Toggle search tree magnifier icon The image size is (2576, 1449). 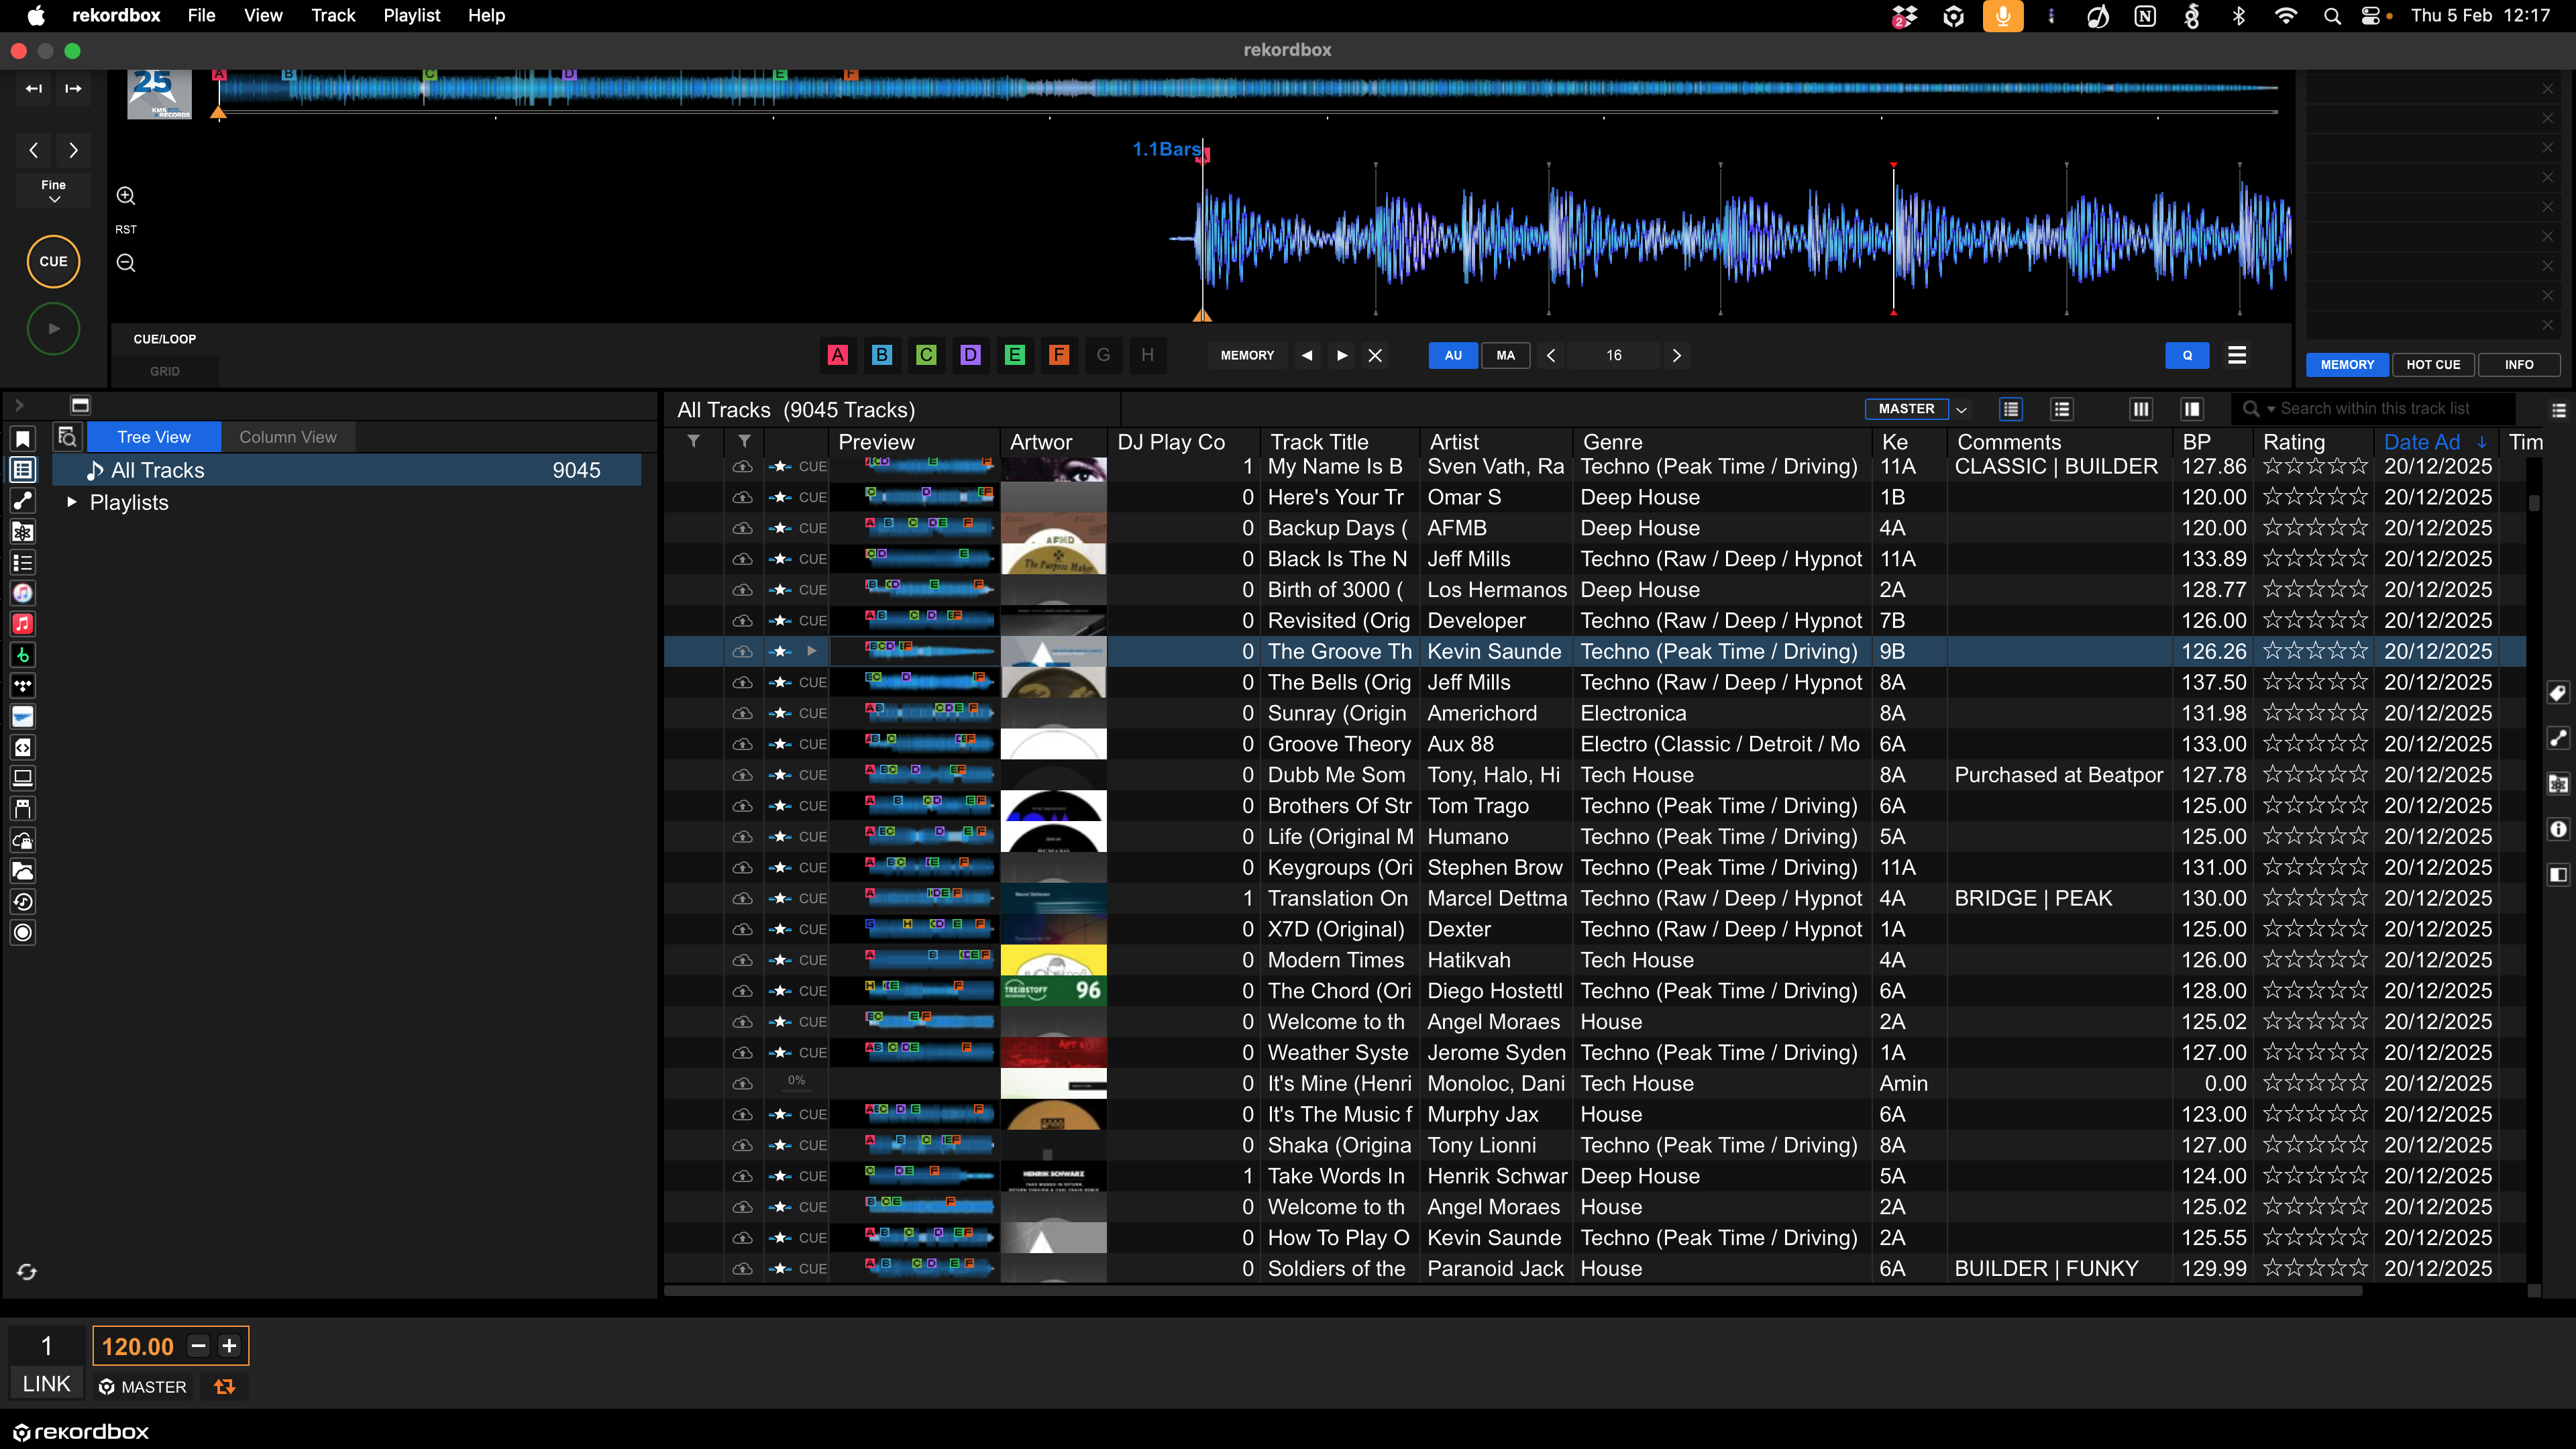(67, 437)
